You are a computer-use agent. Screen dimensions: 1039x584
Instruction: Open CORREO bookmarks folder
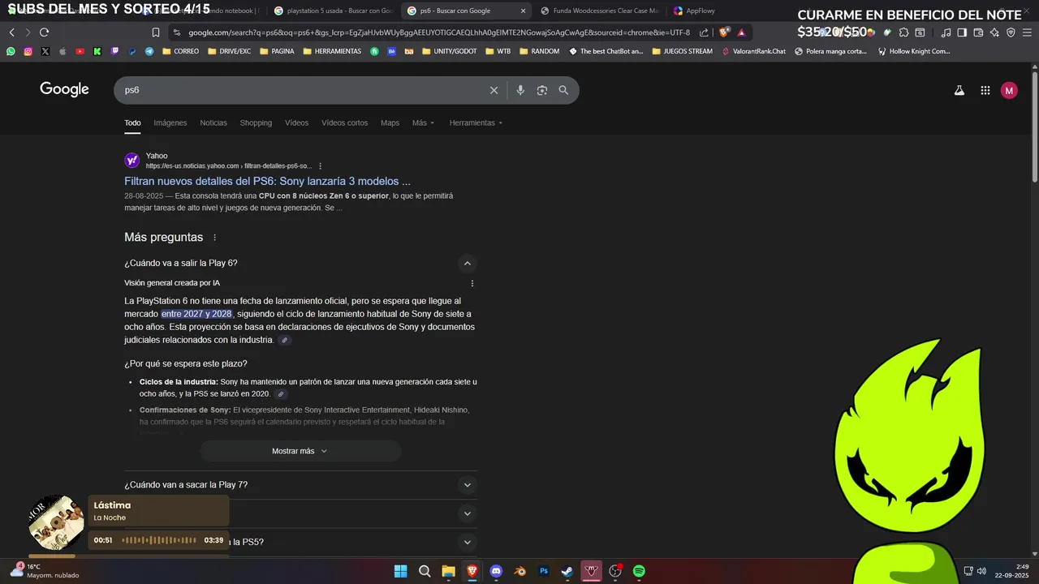click(180, 51)
